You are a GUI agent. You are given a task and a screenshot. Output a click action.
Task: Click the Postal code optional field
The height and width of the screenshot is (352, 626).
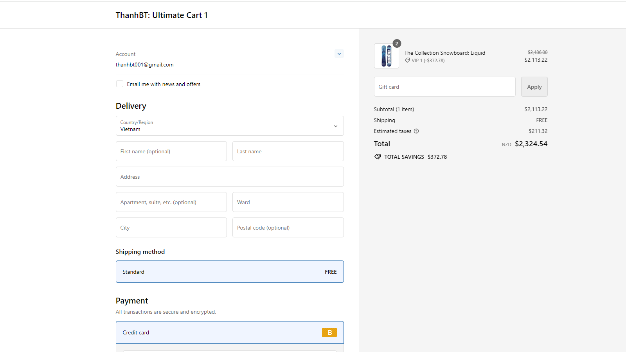coord(288,227)
